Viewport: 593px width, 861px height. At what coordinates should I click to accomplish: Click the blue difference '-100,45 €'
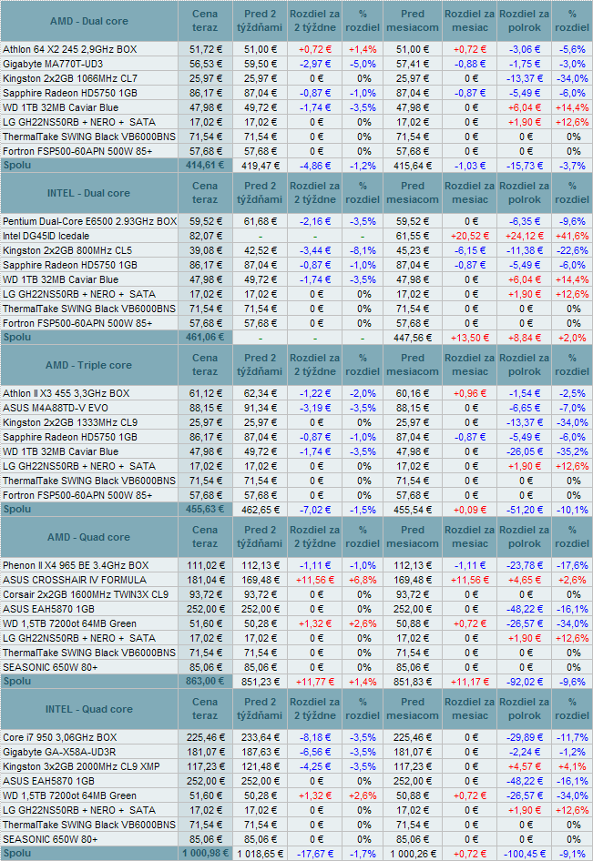(x=525, y=854)
